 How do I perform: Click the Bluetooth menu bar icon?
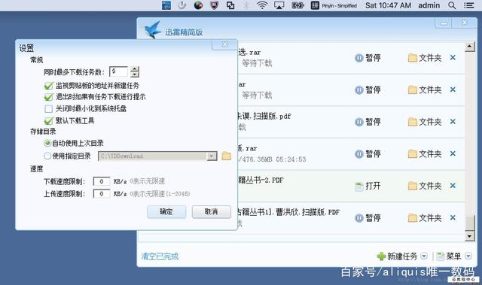coord(246,5)
